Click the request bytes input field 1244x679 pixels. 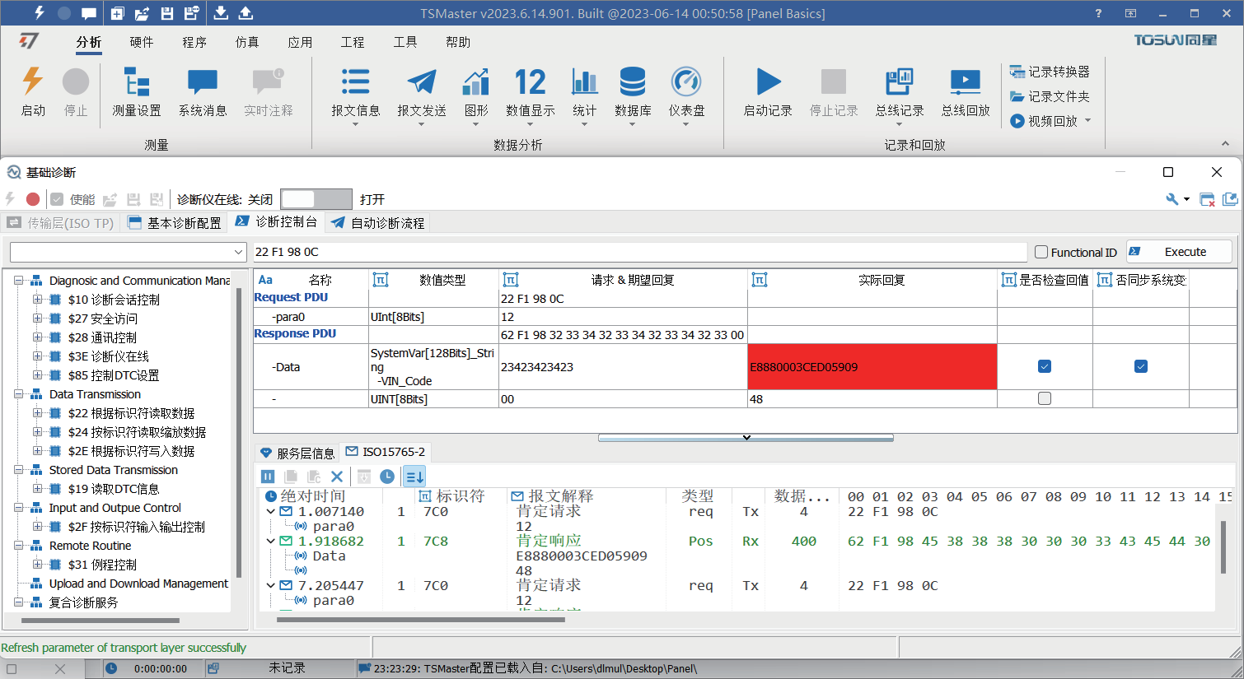(638, 252)
